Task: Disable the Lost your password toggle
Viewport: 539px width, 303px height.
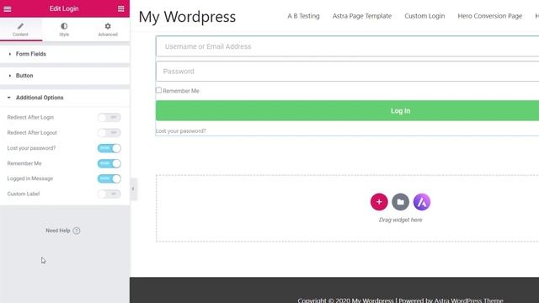Action: (109, 148)
